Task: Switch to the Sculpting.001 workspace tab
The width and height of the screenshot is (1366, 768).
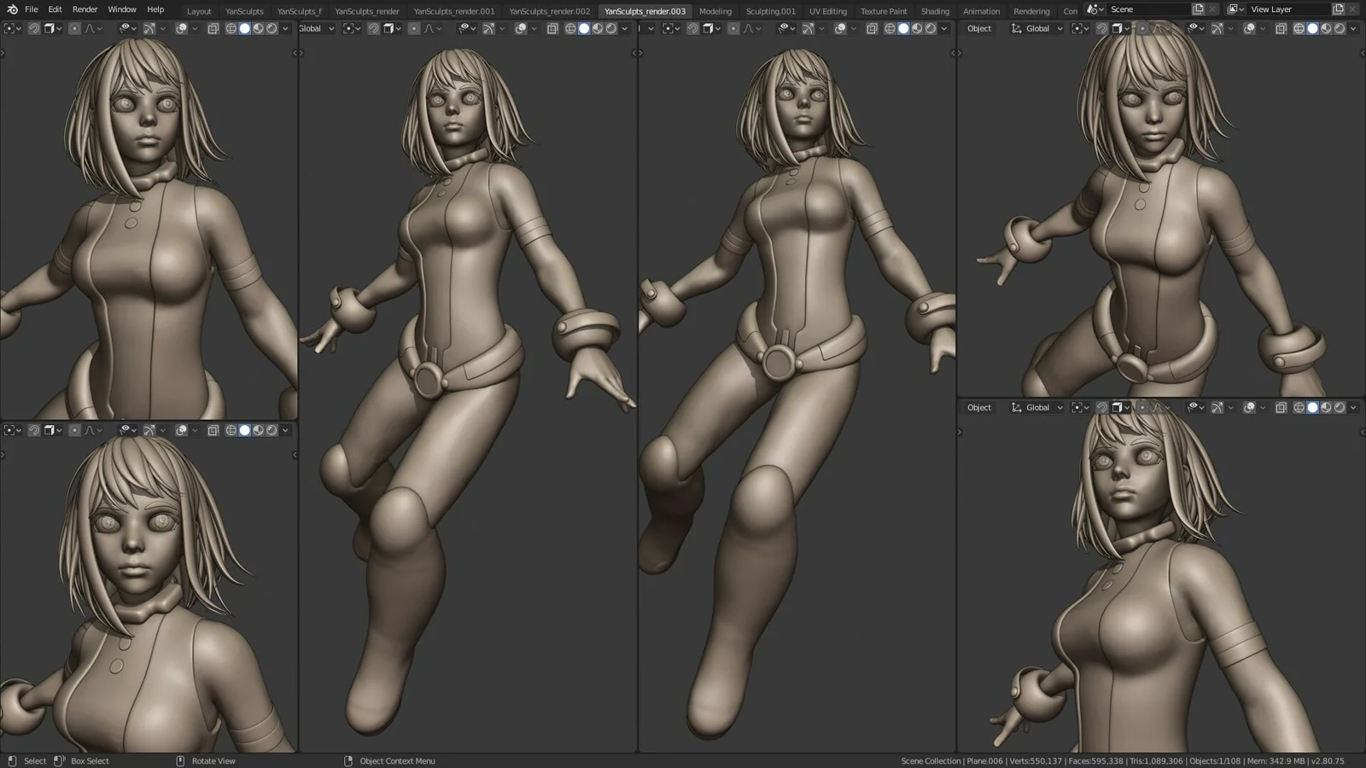Action: click(x=769, y=11)
